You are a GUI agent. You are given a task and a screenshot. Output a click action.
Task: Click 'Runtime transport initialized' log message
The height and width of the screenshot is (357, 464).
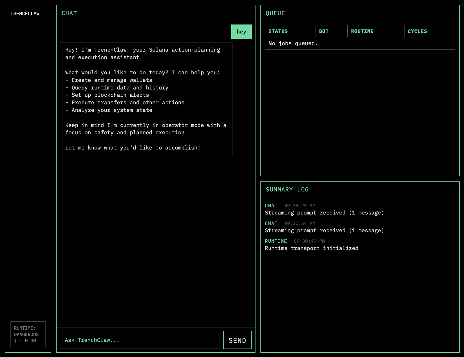click(x=311, y=248)
